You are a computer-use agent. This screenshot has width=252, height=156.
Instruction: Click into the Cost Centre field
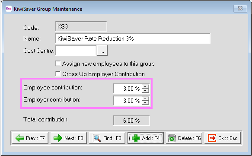click(x=76, y=51)
